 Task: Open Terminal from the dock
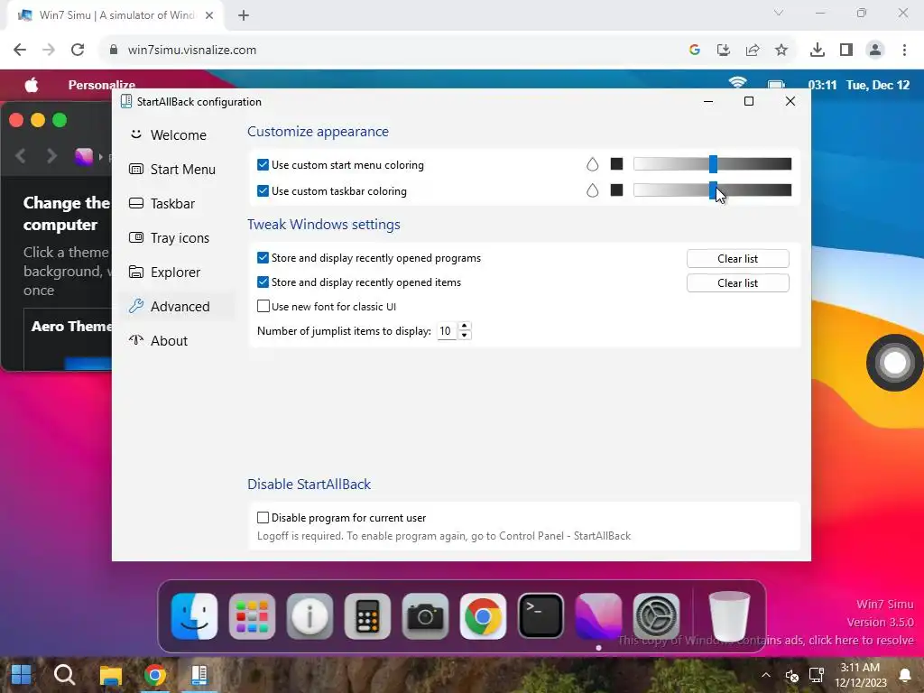tap(541, 616)
